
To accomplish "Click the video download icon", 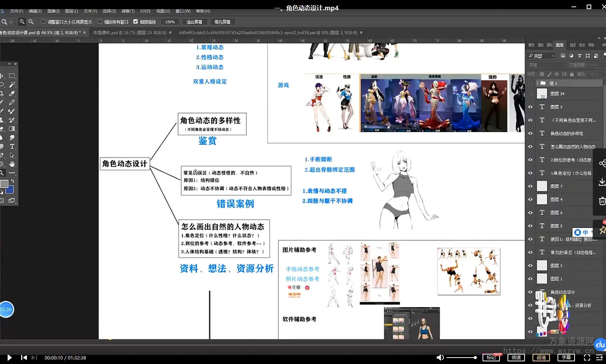I will (x=602, y=182).
